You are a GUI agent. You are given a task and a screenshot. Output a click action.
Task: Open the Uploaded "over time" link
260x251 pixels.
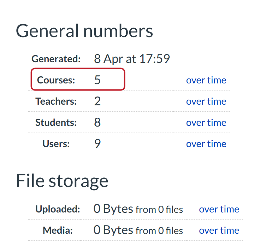(219, 209)
